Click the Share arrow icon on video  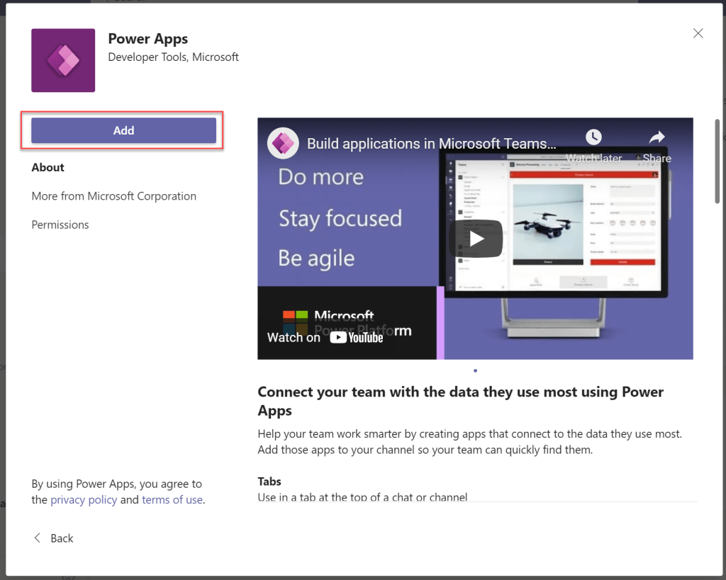click(657, 137)
